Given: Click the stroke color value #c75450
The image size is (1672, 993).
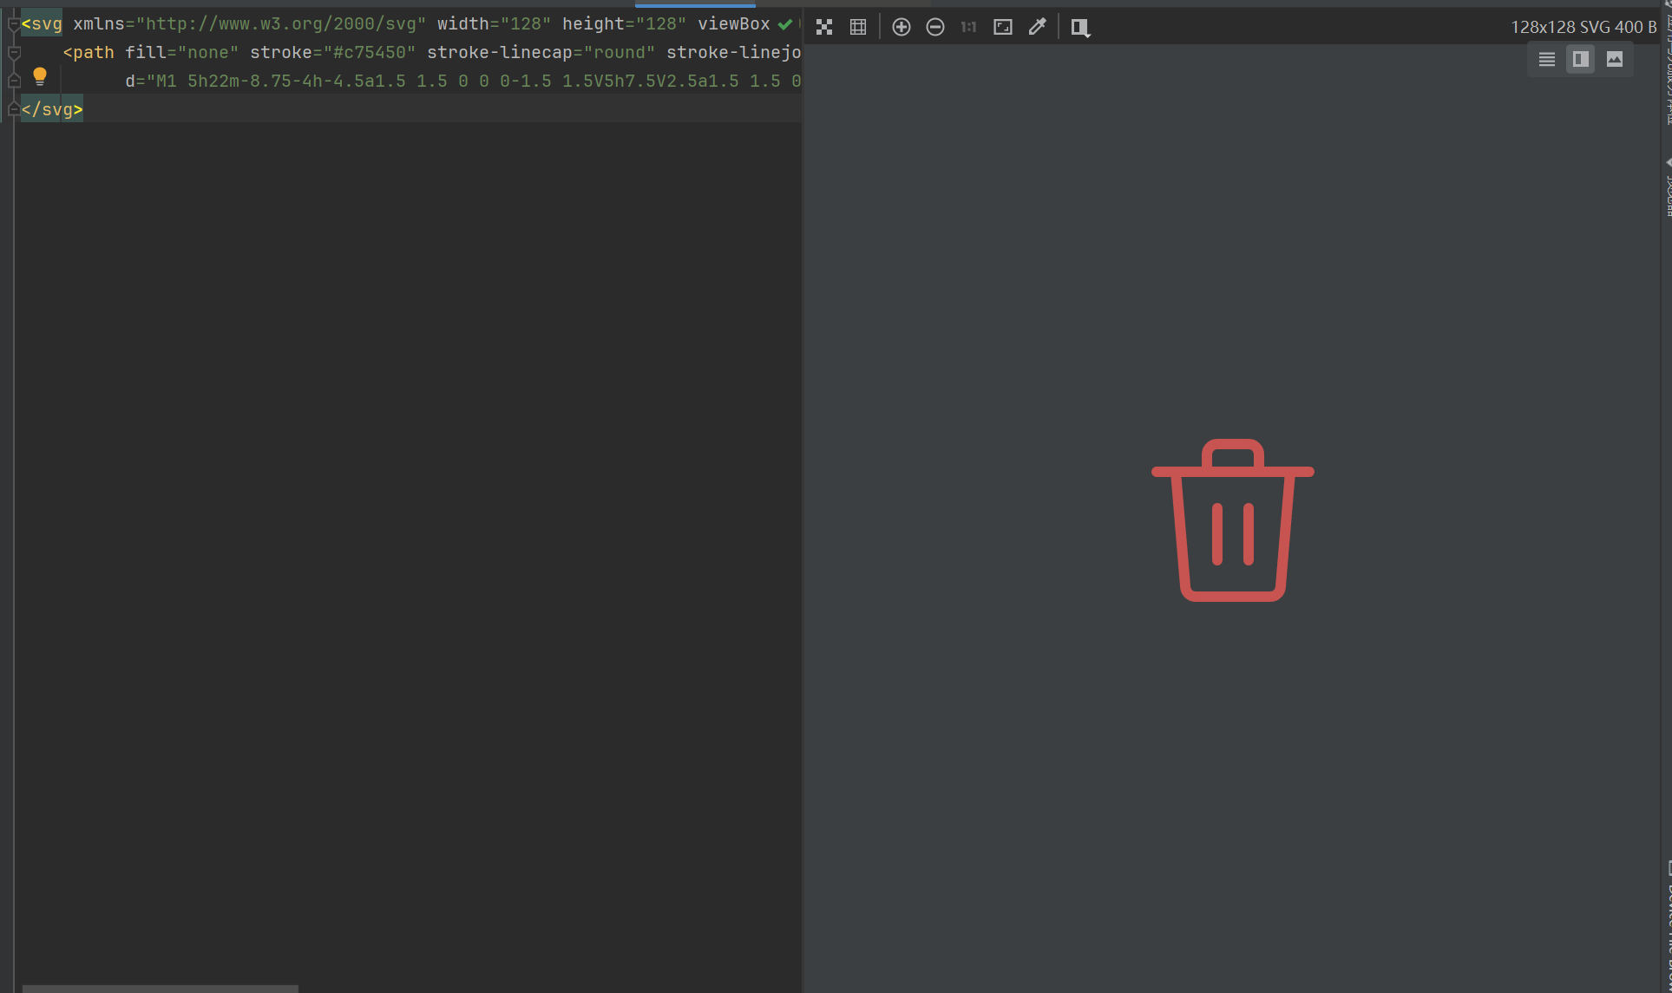Looking at the screenshot, I should (370, 53).
